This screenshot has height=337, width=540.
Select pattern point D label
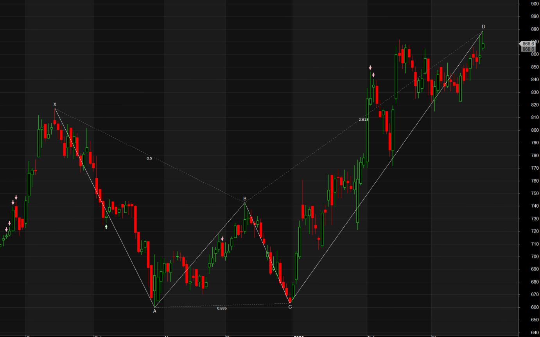(483, 26)
